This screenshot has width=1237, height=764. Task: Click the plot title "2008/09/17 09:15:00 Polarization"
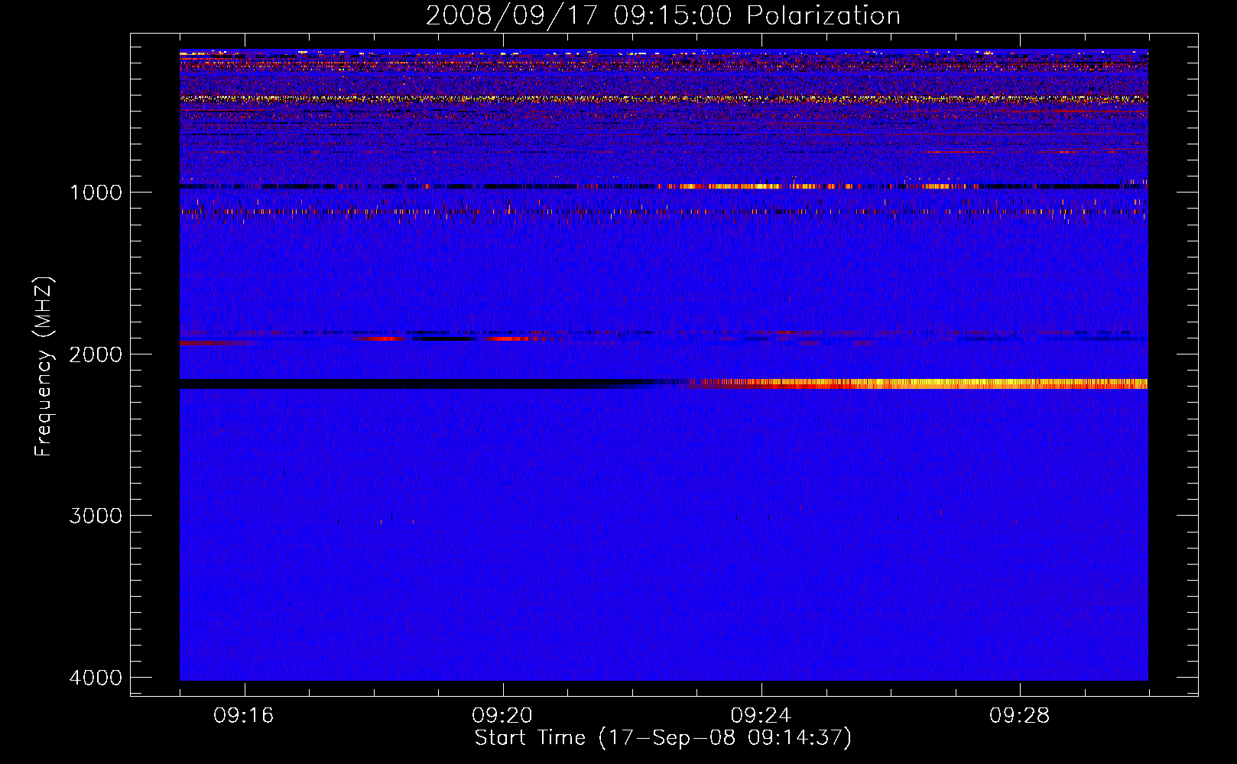(663, 15)
